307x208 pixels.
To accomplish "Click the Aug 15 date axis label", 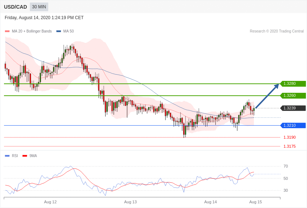I will (x=255, y=202).
